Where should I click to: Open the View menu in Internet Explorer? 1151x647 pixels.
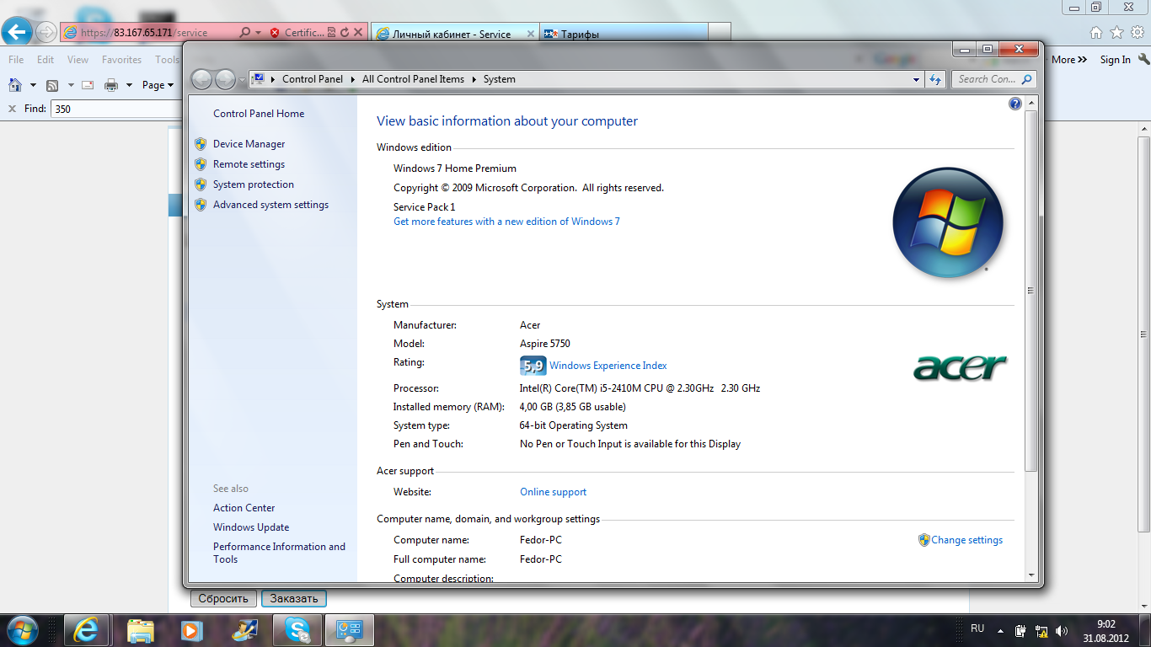coord(78,59)
